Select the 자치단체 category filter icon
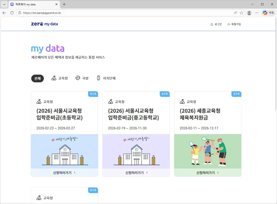Image resolution: width=277 pixels, height=204 pixels. [x=99, y=78]
